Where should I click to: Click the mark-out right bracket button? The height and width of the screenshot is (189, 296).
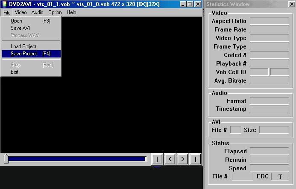(195, 159)
